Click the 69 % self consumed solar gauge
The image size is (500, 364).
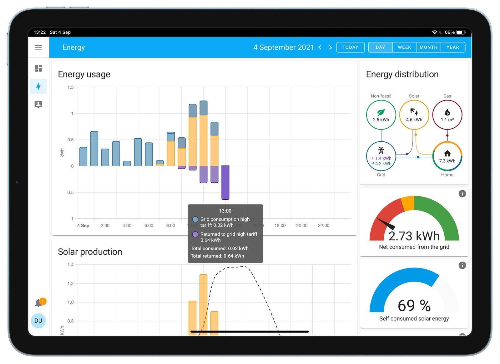pyautogui.click(x=414, y=290)
